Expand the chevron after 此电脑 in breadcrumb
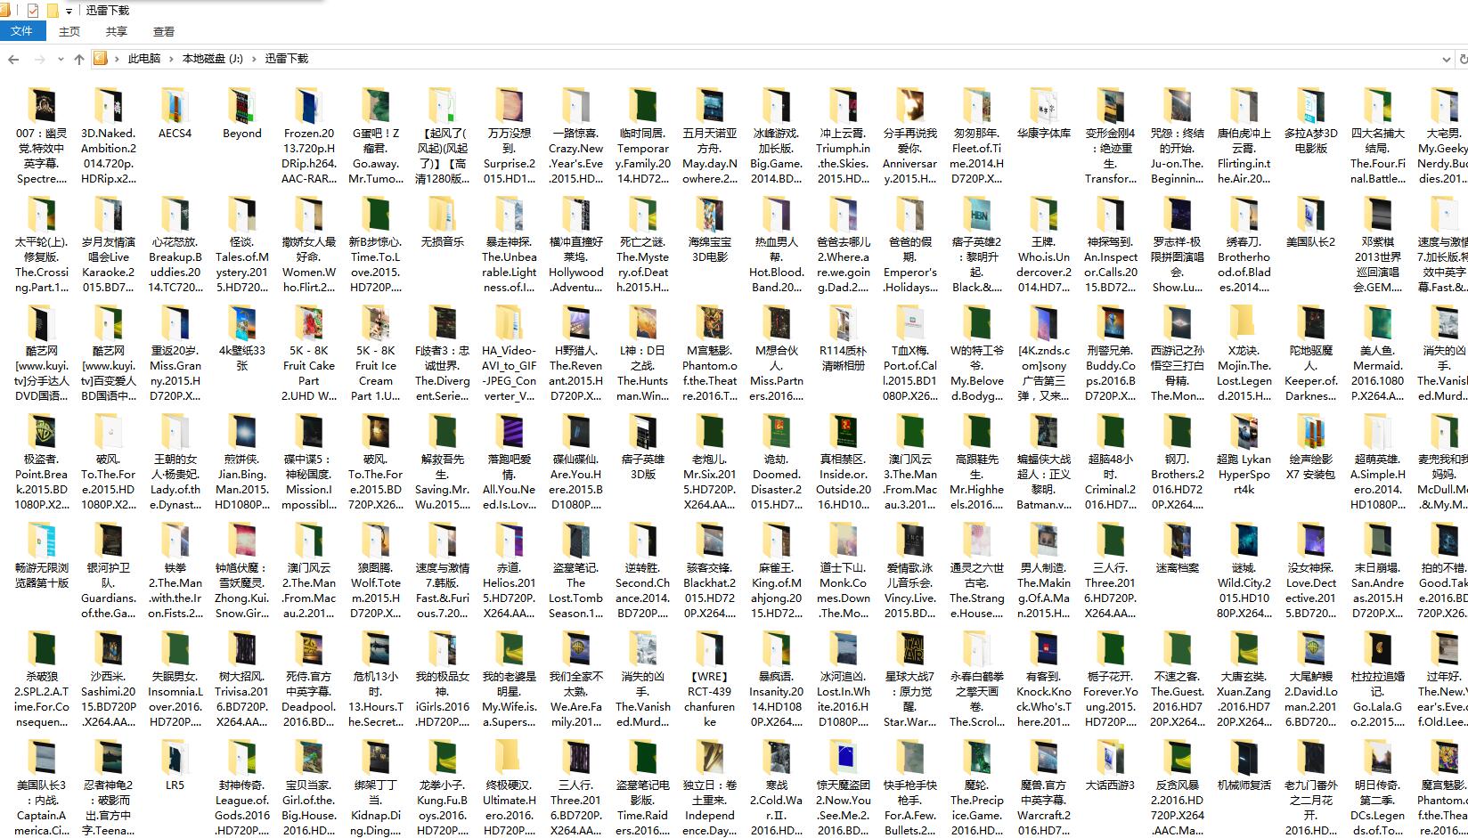 (x=172, y=59)
